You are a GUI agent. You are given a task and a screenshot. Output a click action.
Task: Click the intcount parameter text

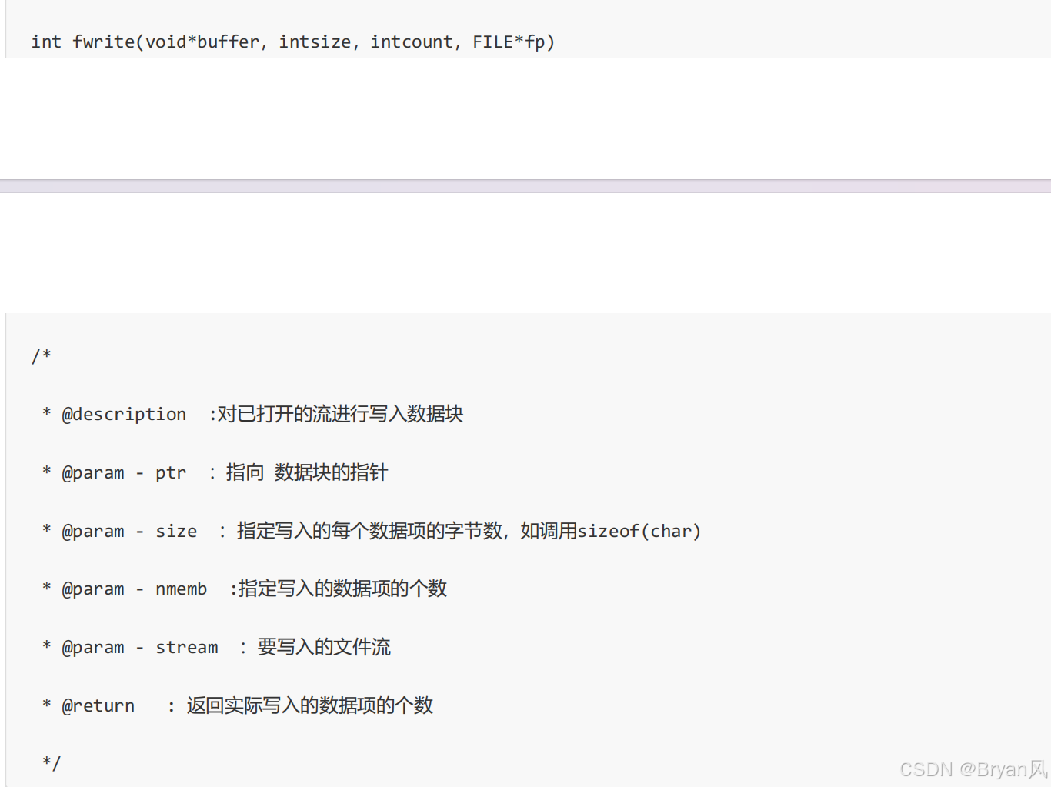(412, 42)
